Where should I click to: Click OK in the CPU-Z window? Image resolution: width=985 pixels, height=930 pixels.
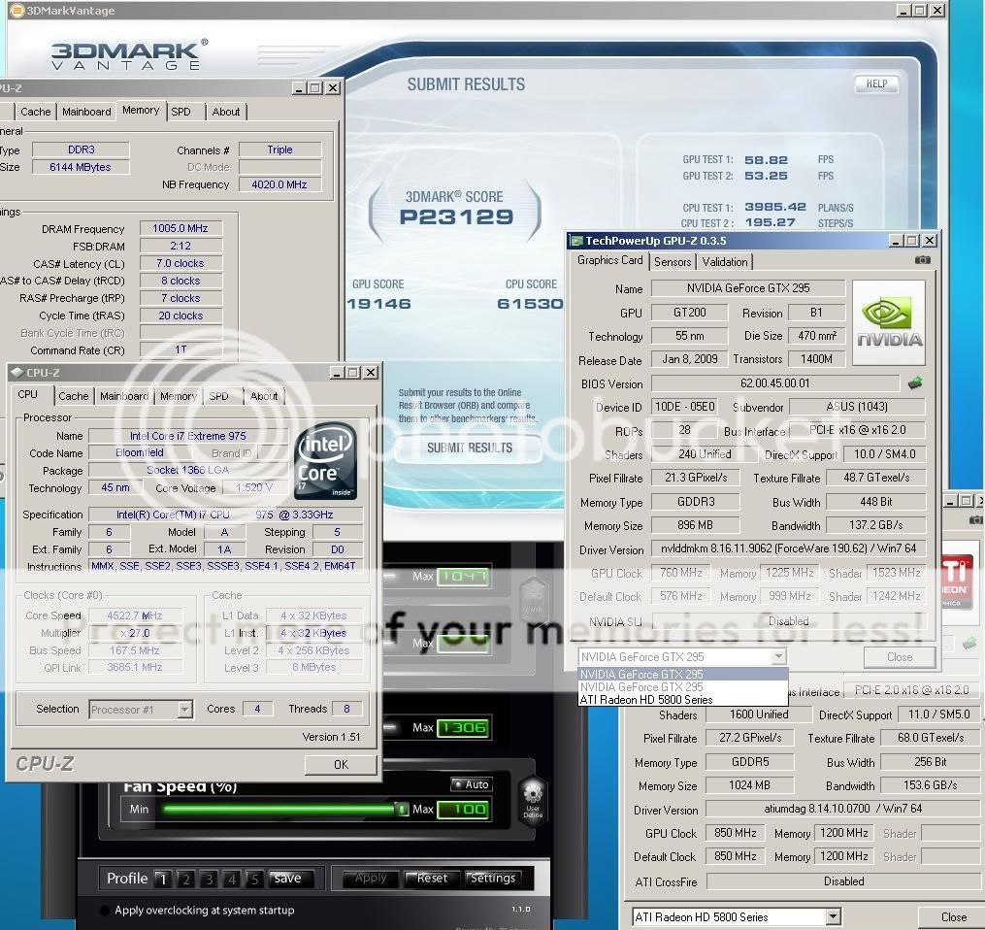(x=341, y=764)
